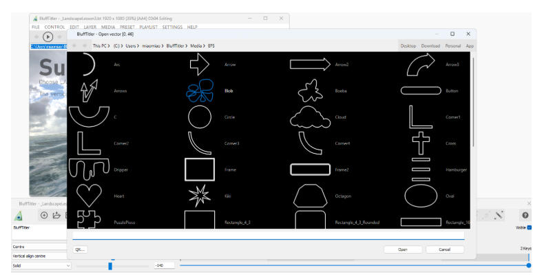Switch to the Desktop shortcut tab
Viewport: 533px width, 275px height.
coord(408,46)
